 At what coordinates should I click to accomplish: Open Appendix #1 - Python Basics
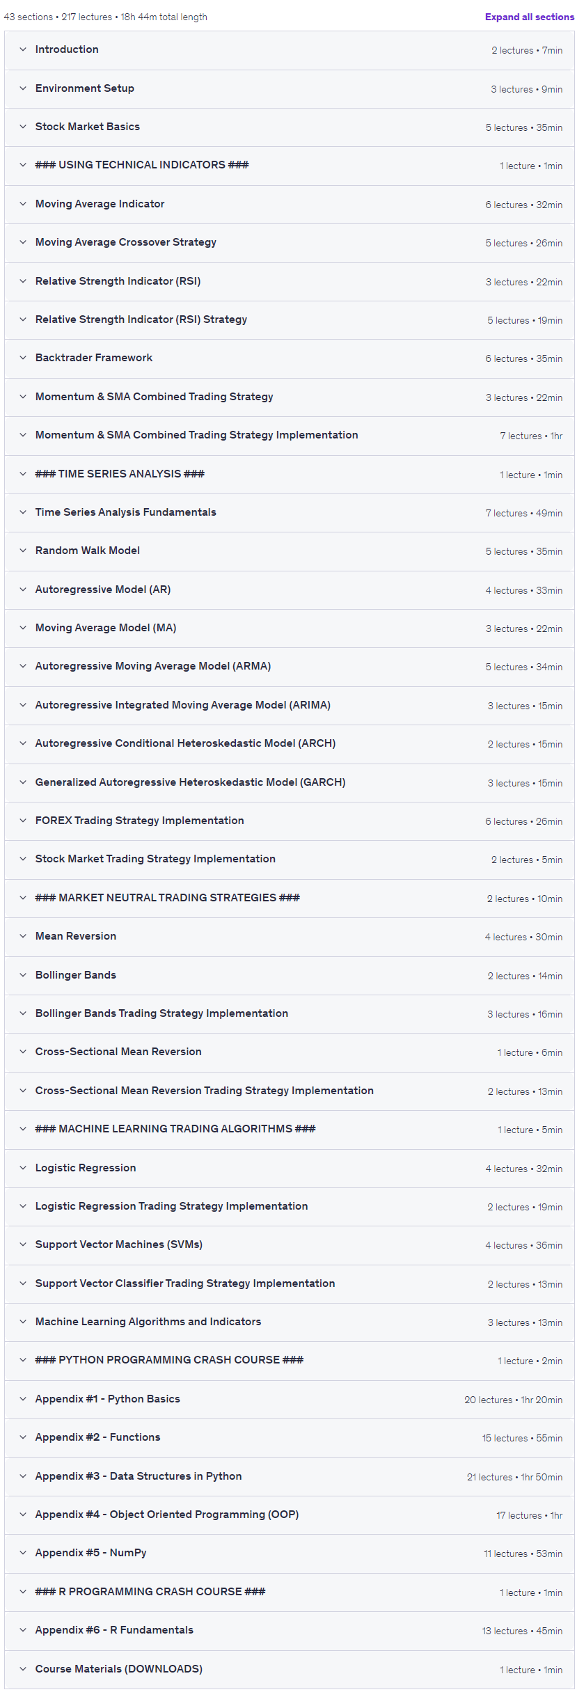tap(289, 1399)
